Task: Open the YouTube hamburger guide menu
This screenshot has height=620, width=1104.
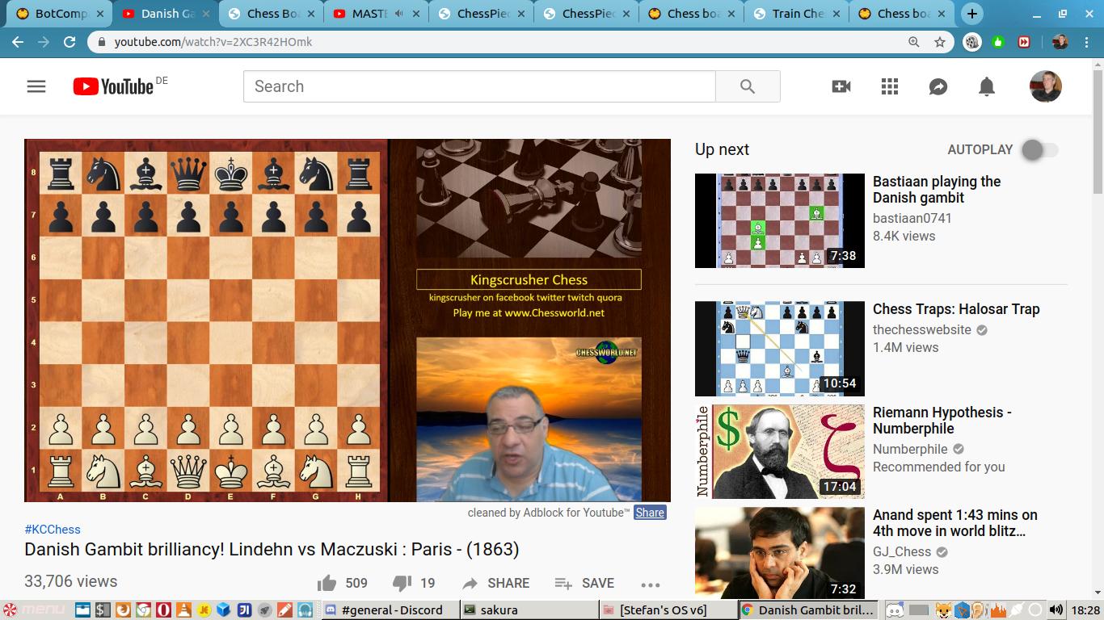Action: [x=36, y=86]
